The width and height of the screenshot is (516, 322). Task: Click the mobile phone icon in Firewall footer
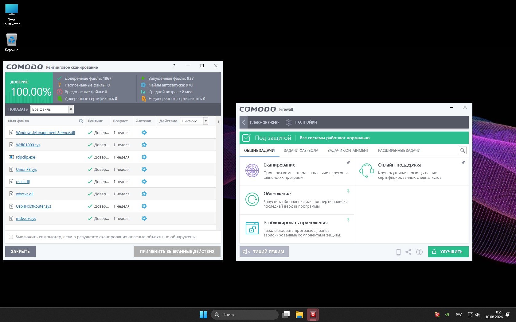(x=398, y=252)
